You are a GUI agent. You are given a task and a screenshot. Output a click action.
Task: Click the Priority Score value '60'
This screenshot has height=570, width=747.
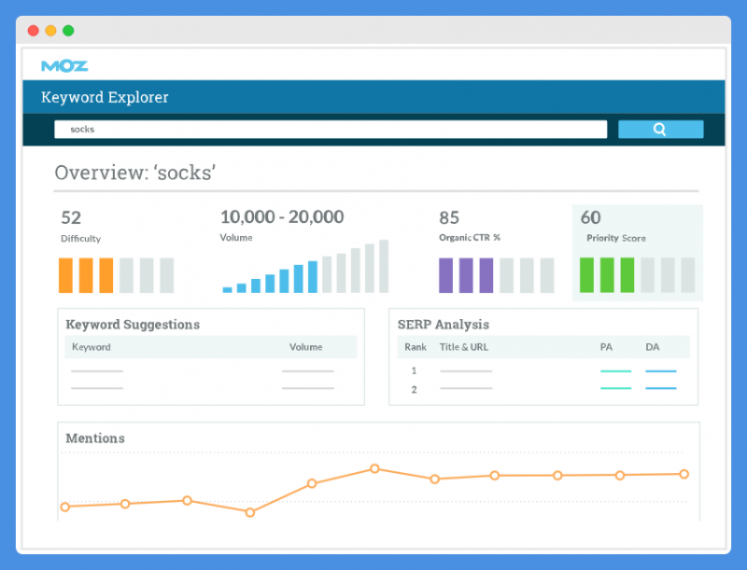pyautogui.click(x=590, y=217)
